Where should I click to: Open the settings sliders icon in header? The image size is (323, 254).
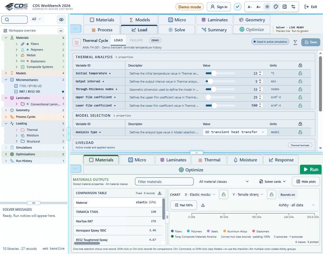(x=293, y=7)
